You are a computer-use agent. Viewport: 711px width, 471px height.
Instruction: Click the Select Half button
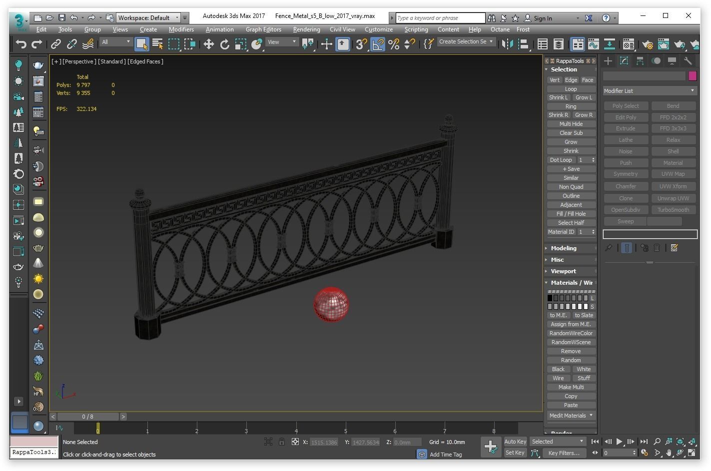click(x=571, y=223)
